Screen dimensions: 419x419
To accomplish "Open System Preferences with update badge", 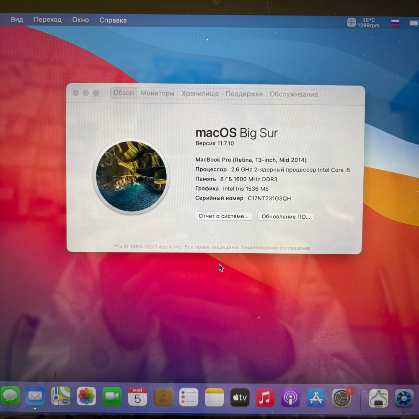I will point(342,398).
